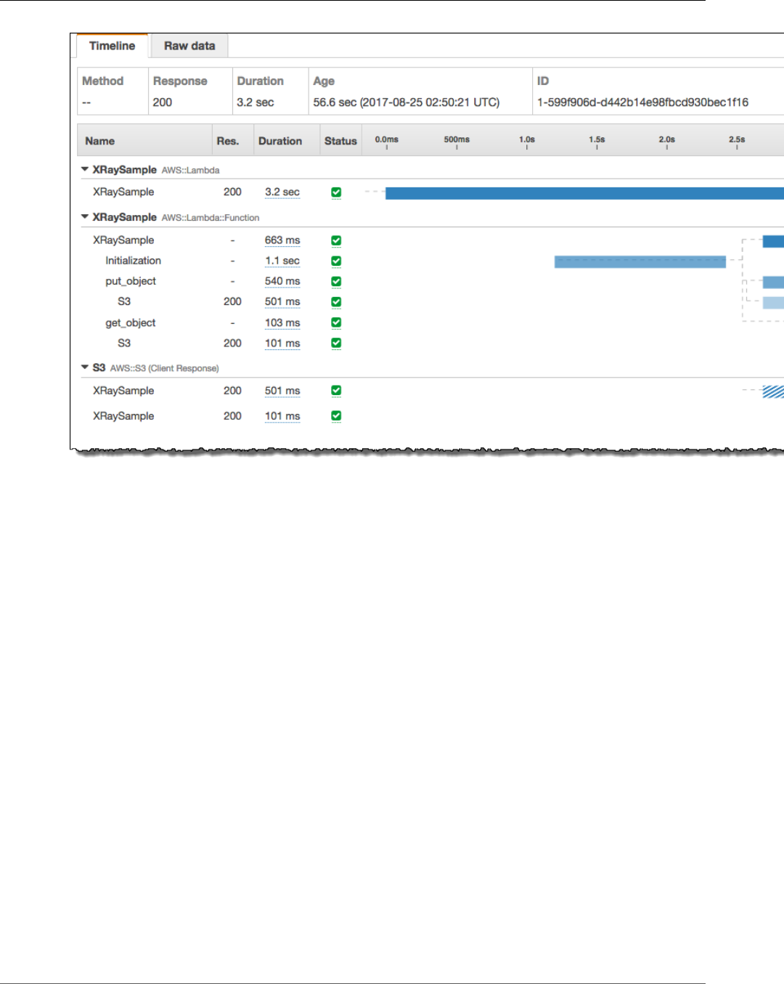The width and height of the screenshot is (784, 984).
Task: Click status check for put_object row
Action: coord(336,281)
